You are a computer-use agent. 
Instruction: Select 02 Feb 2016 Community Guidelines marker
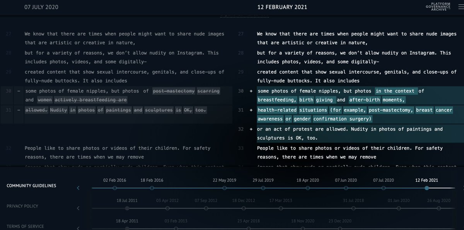pyautogui.click(x=114, y=188)
